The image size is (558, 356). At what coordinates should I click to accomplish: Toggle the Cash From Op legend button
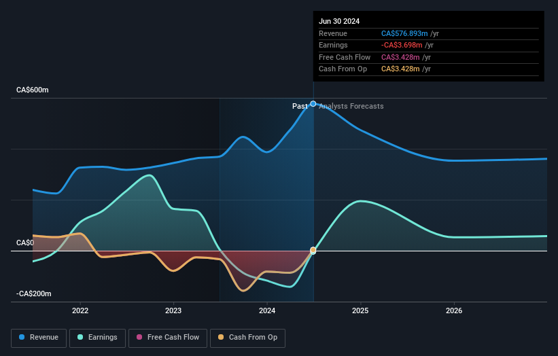coord(247,338)
